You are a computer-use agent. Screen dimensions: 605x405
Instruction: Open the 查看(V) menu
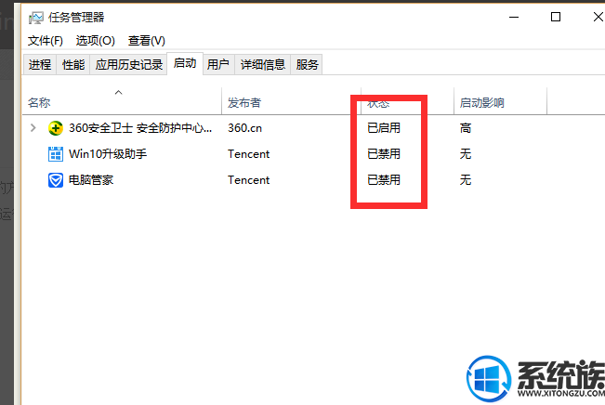pos(147,41)
